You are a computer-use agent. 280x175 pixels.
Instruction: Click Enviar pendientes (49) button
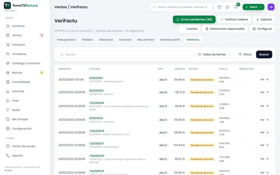(x=194, y=19)
